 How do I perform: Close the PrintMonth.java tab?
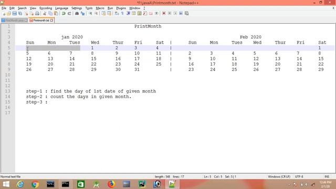[26, 20]
